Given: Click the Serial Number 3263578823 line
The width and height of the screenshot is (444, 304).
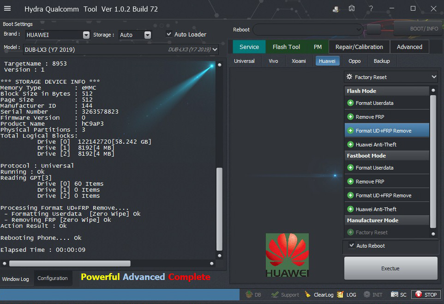Looking at the screenshot, I should coord(60,112).
